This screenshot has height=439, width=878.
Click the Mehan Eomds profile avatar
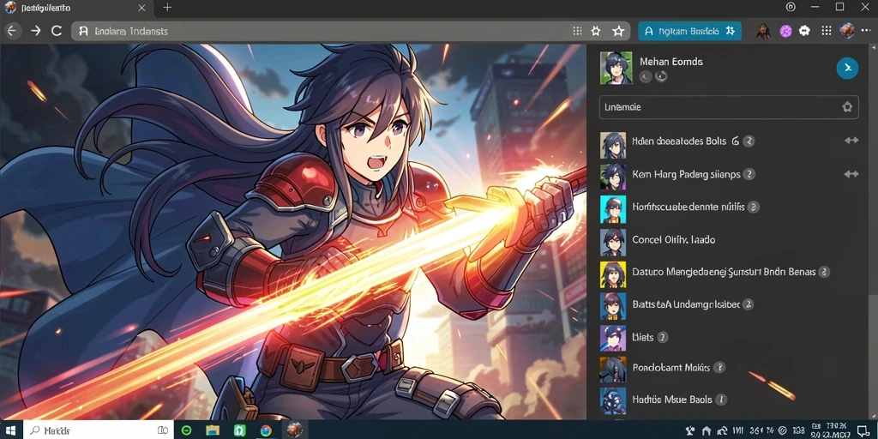(616, 68)
